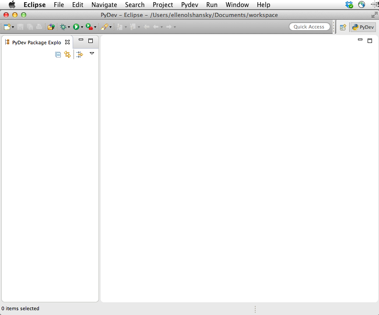Open the Package Explorer view menu triangle

(x=92, y=53)
